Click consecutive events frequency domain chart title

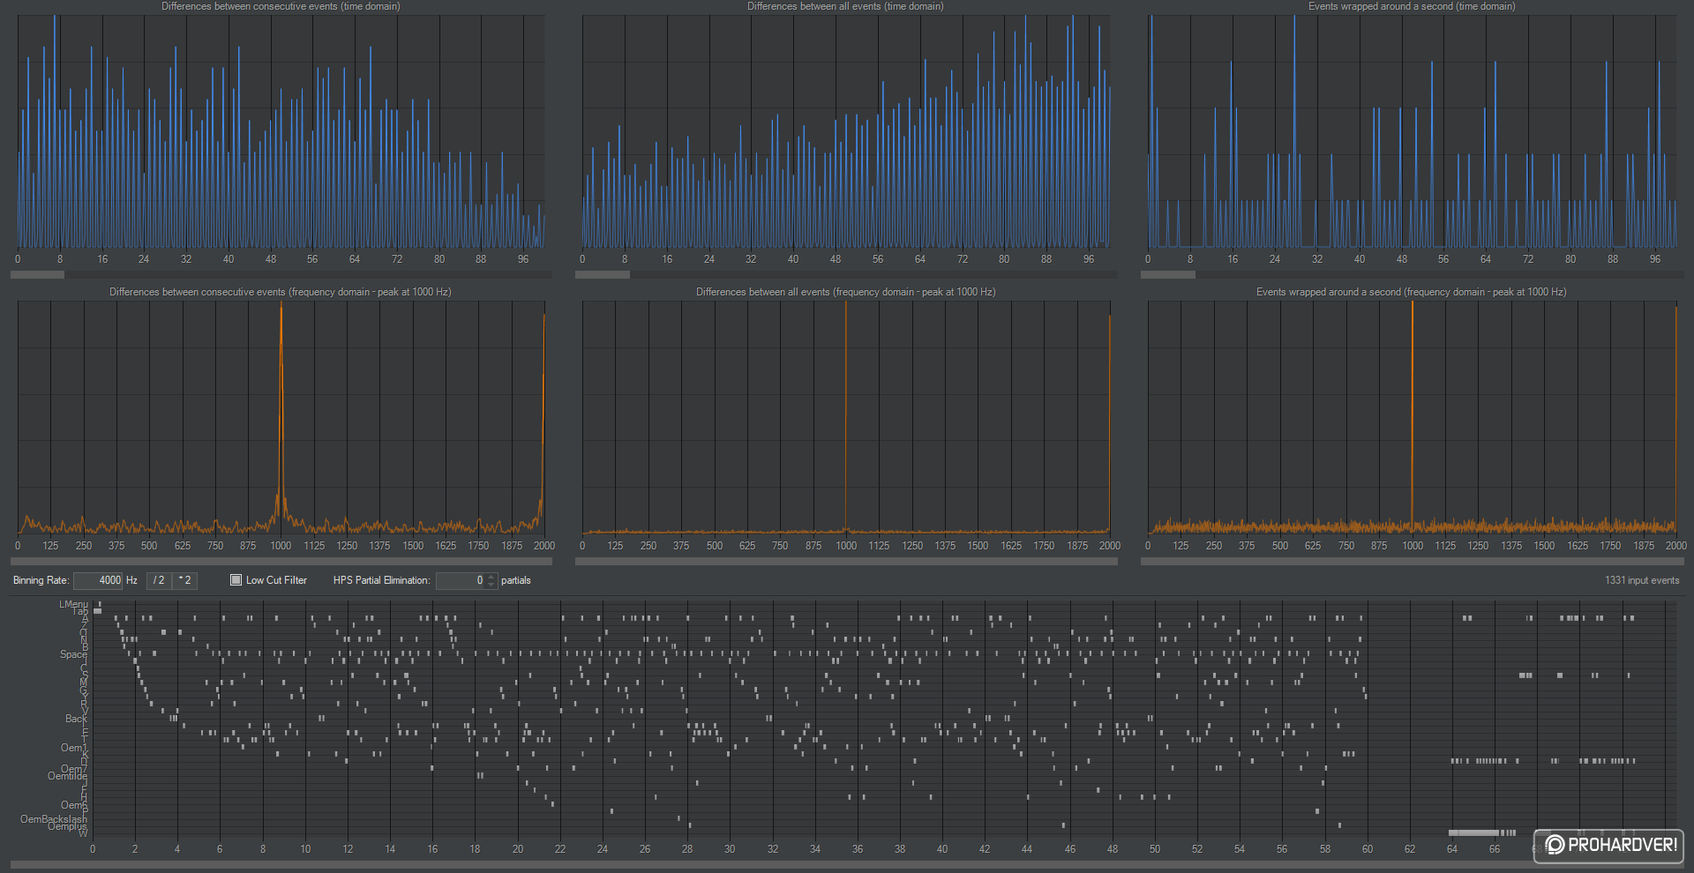point(281,292)
